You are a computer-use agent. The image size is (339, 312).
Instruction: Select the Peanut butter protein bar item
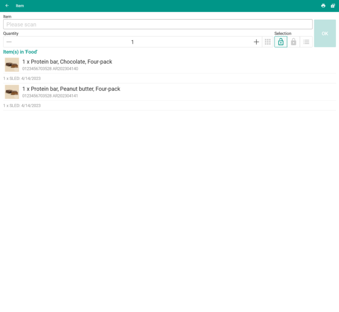[x=71, y=89]
